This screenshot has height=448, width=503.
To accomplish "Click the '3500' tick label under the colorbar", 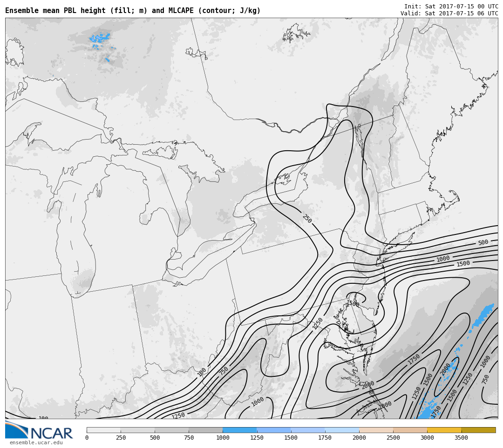I will 461,438.
